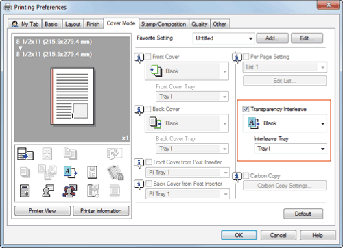The width and height of the screenshot is (343, 248).
Task: Click the Printer Information button
Action: pyautogui.click(x=101, y=211)
